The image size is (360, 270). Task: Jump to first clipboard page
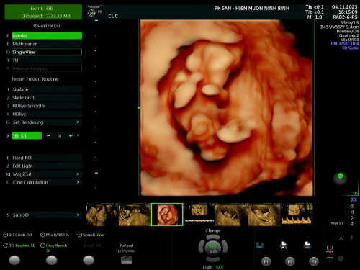(352, 206)
